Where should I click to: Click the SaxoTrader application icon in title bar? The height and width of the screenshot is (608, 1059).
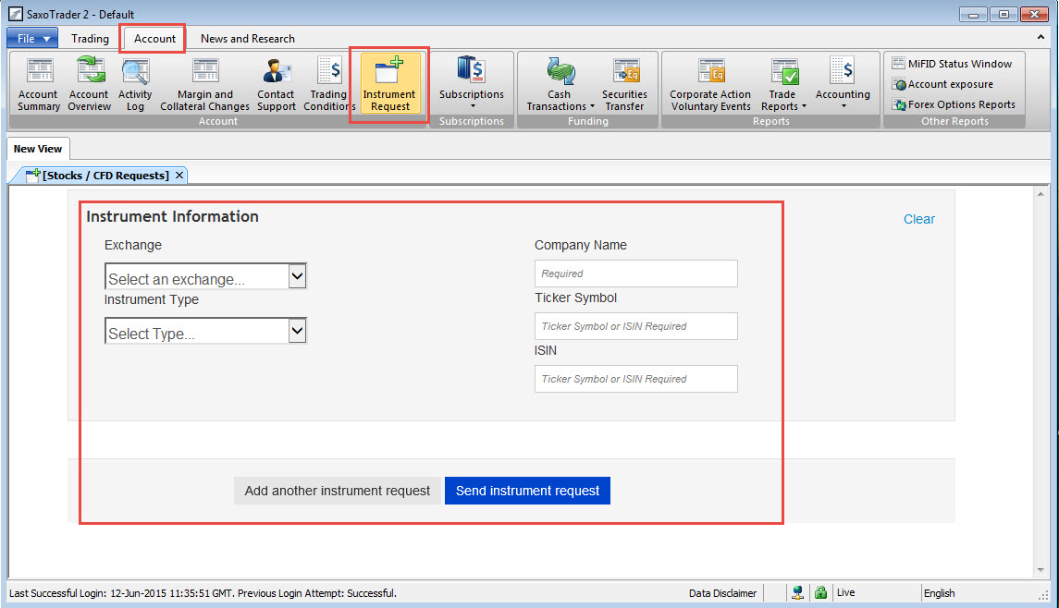(x=15, y=14)
